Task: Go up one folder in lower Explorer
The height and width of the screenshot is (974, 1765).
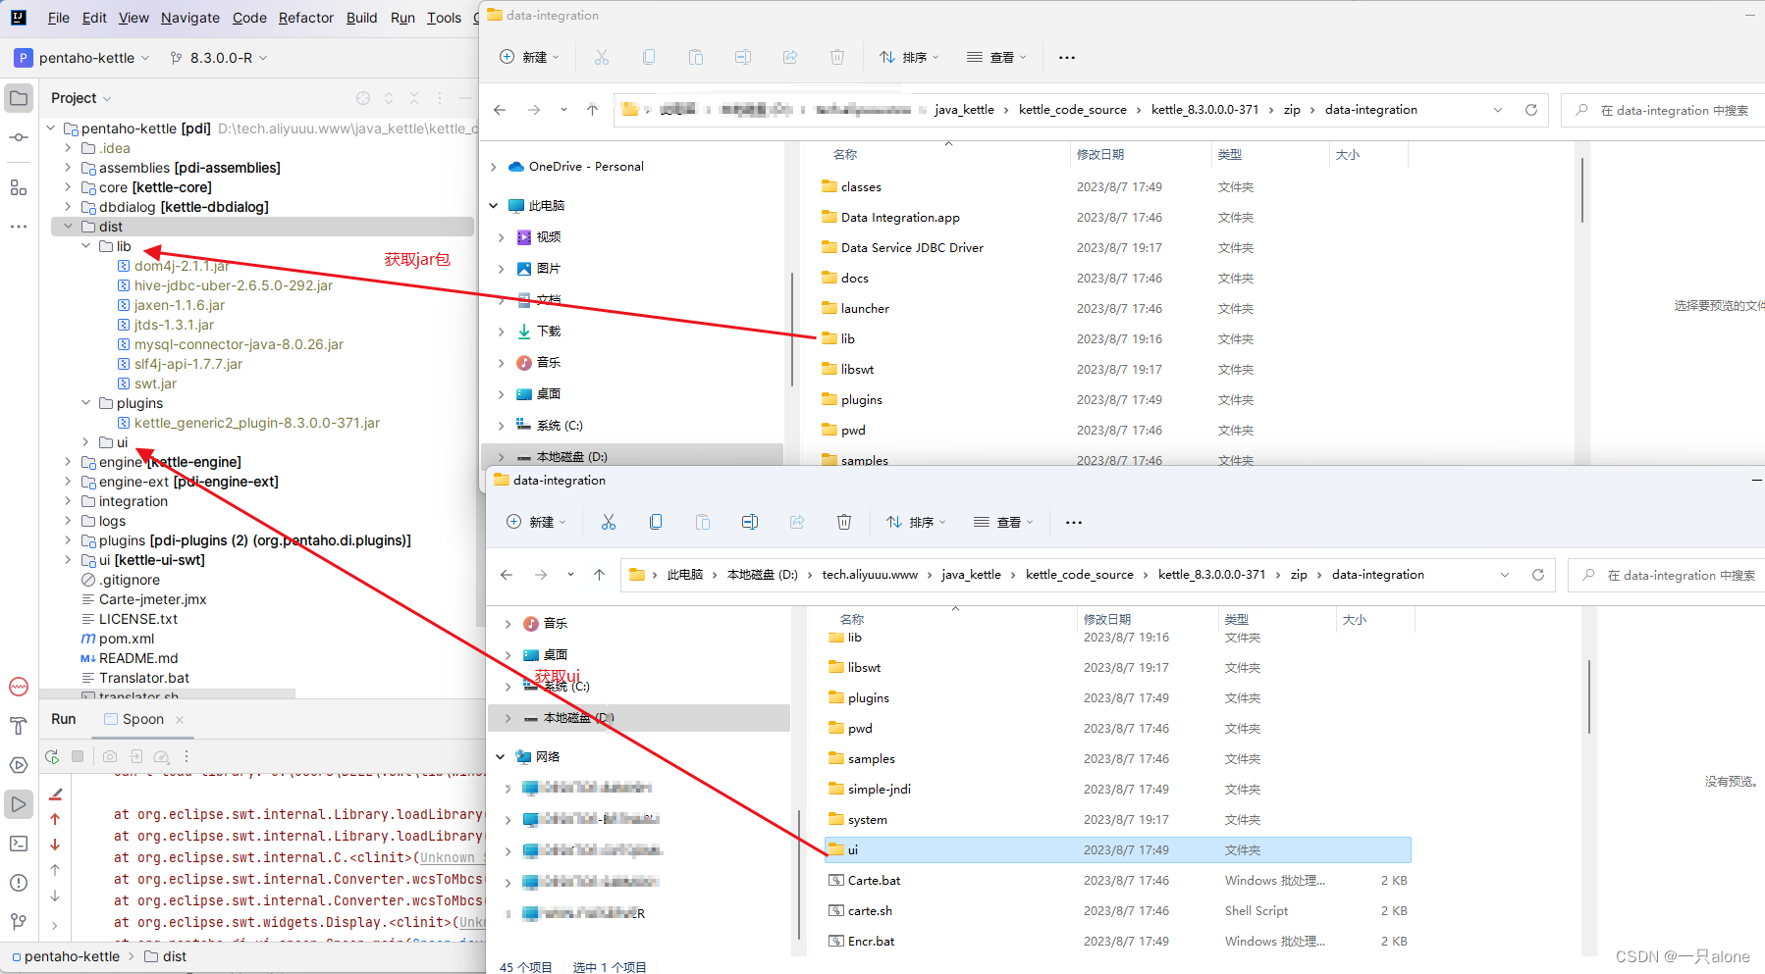Action: pyautogui.click(x=599, y=575)
